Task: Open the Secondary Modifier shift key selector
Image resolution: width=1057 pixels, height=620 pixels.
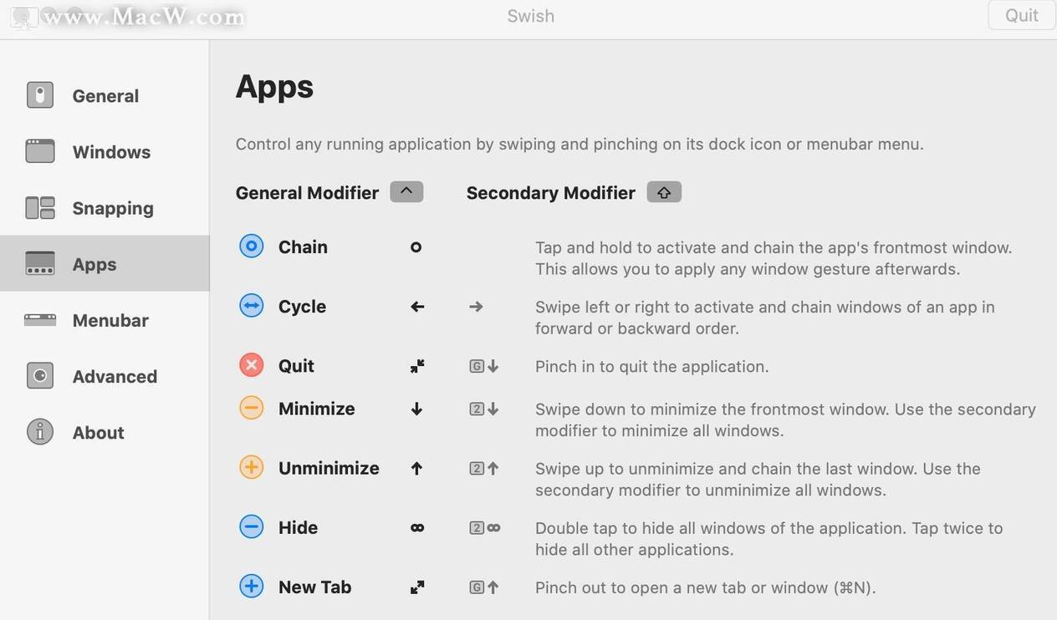Action: pos(664,192)
